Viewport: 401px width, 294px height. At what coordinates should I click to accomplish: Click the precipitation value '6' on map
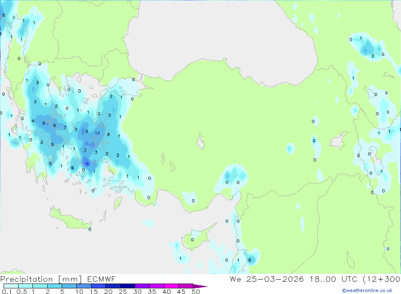[x=72, y=168]
